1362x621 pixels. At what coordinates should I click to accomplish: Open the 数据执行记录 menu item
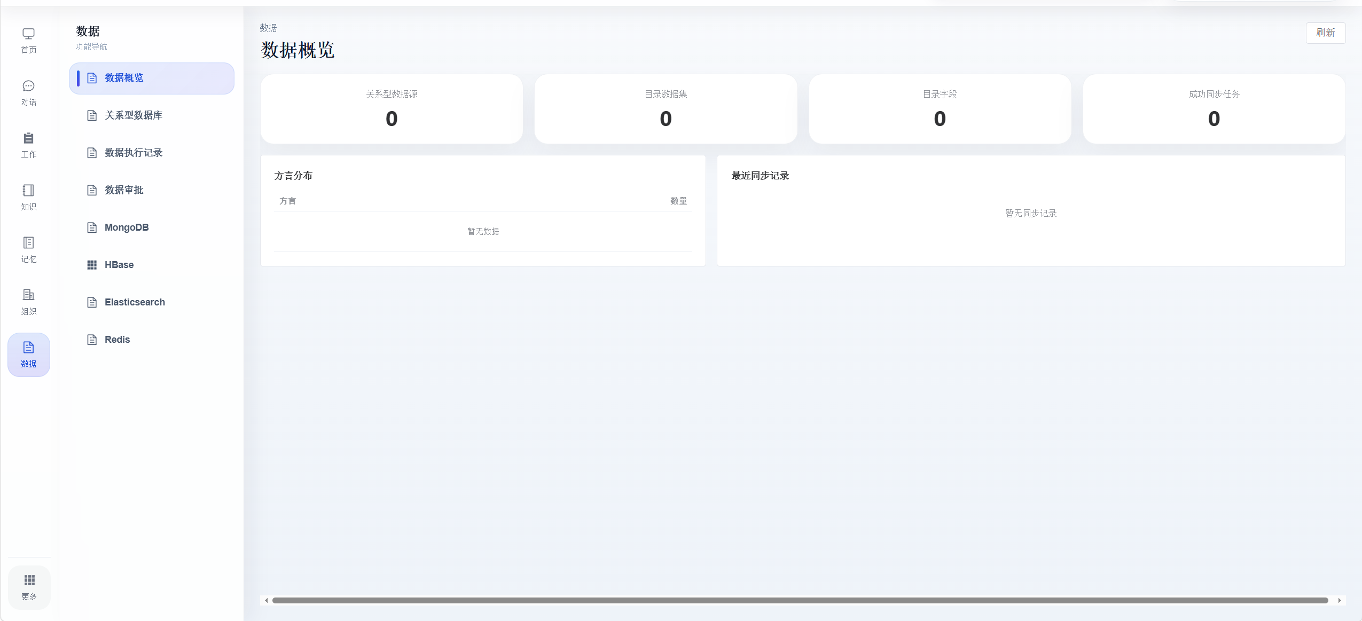(152, 153)
